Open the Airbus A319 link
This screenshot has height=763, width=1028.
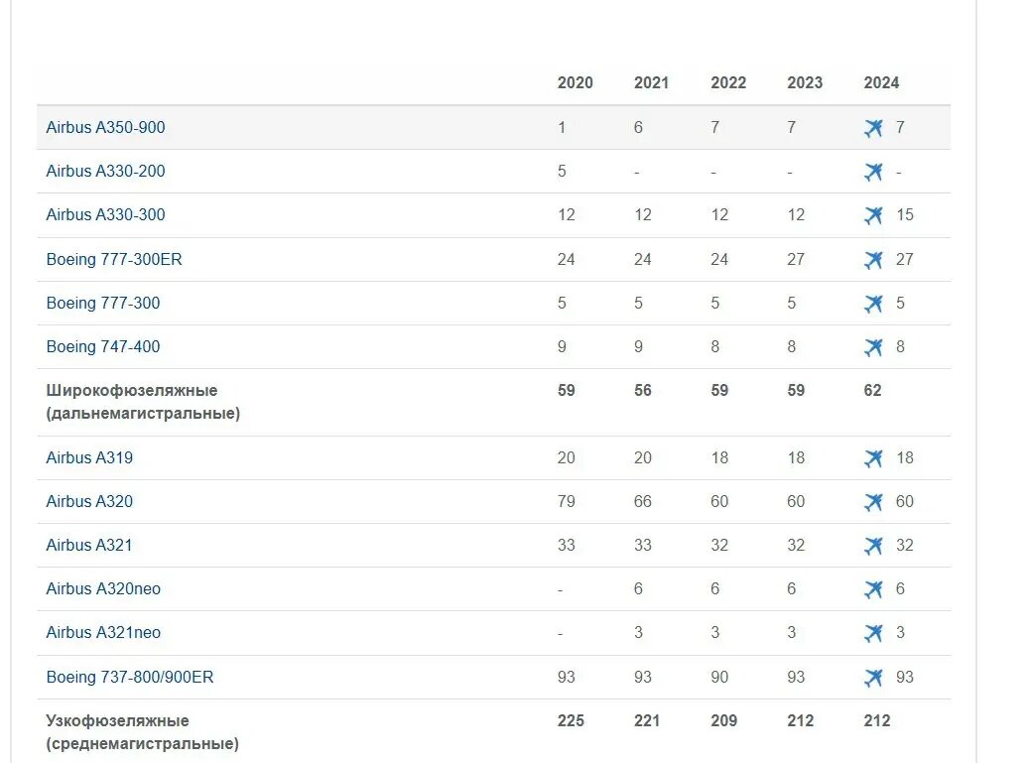pyautogui.click(x=89, y=457)
